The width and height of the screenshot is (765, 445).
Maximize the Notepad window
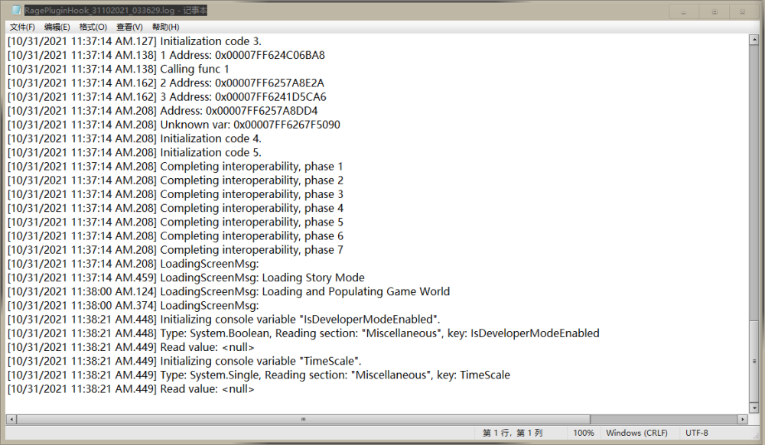(714, 11)
